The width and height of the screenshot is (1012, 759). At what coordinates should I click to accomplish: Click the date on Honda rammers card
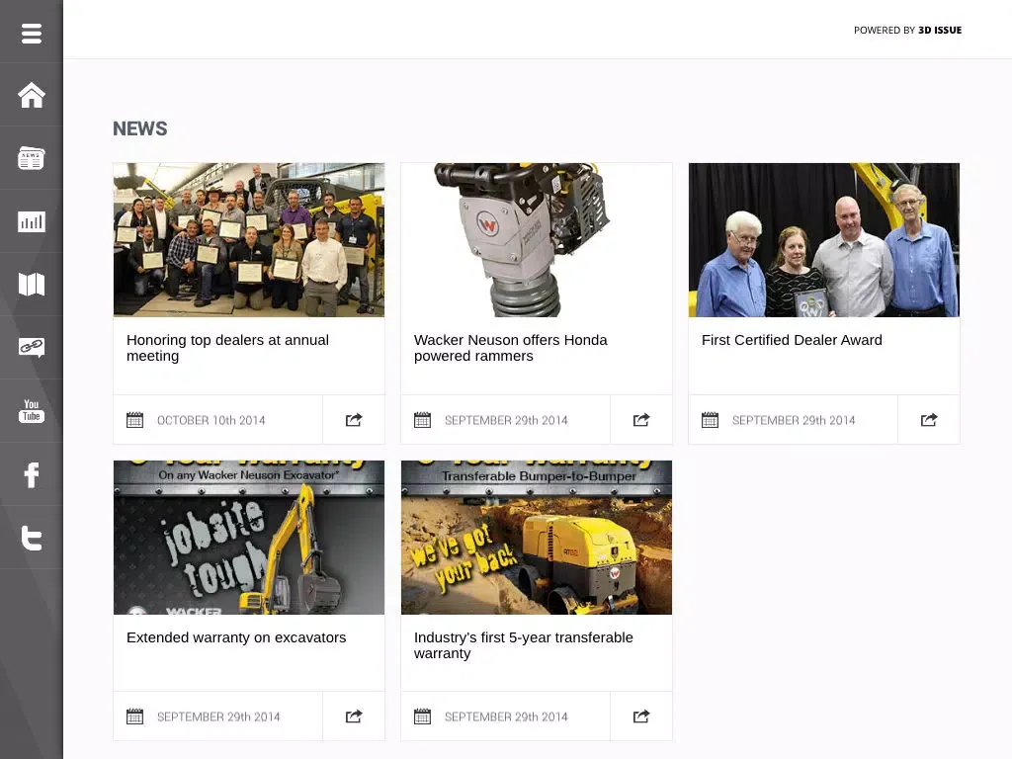[x=506, y=420]
